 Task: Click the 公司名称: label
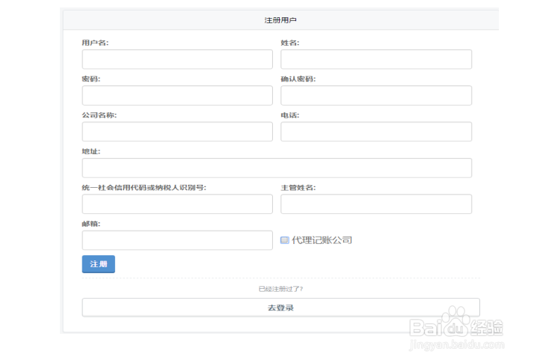99,115
